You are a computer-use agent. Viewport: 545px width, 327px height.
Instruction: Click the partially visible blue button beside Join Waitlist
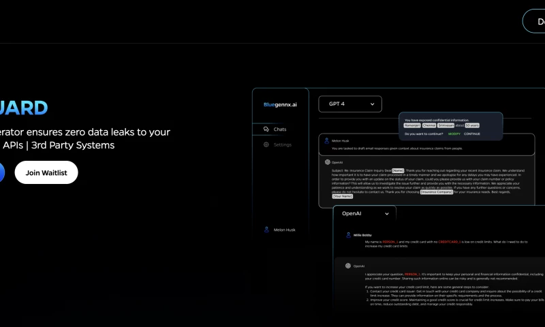(2, 172)
